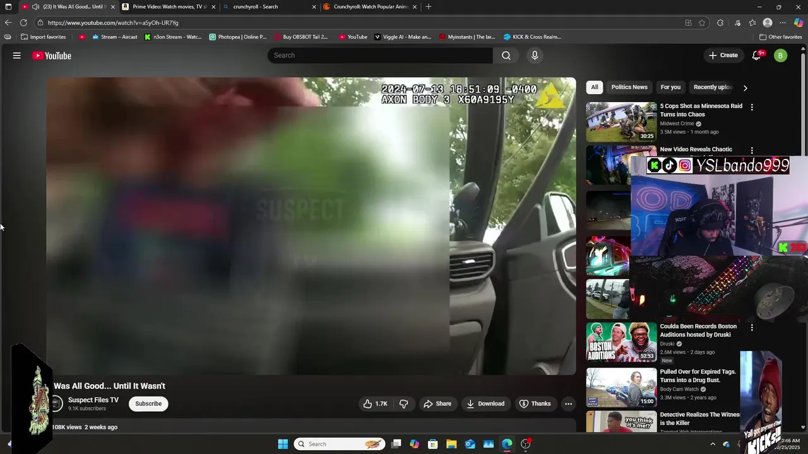Switch to Crunchyroll Watch Popular Anime tab
This screenshot has height=454, width=808.
tap(371, 7)
